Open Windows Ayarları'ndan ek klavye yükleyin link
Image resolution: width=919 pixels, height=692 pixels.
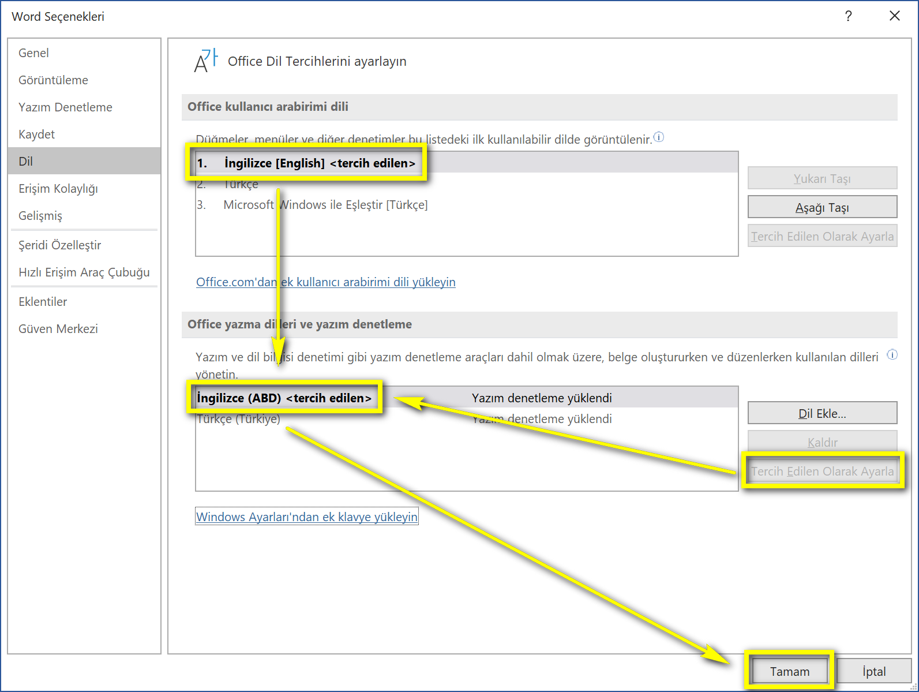[307, 517]
